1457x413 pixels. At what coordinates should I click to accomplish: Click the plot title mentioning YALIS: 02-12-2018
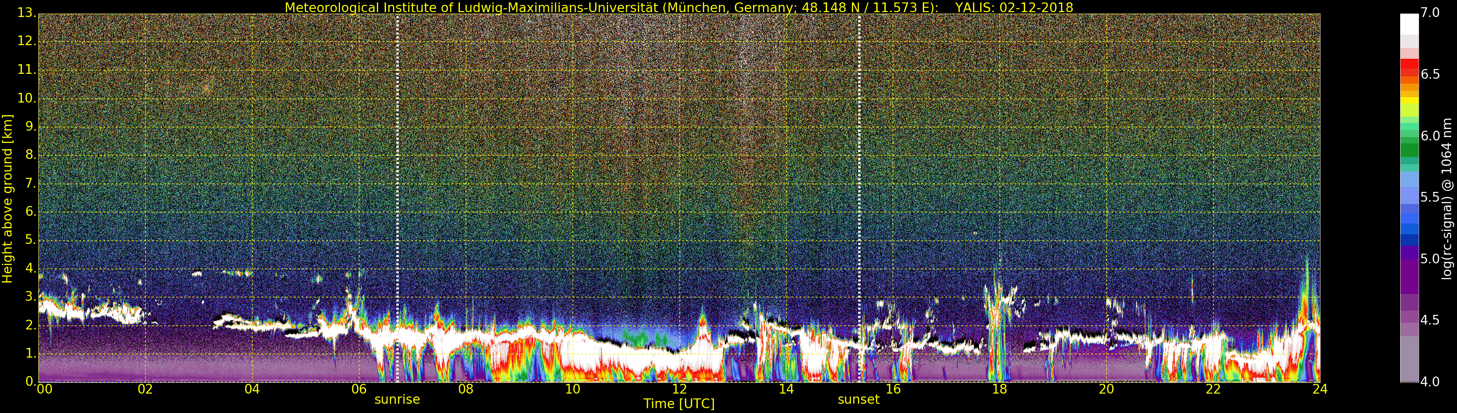point(679,7)
